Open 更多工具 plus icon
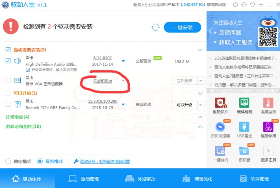 268,151
